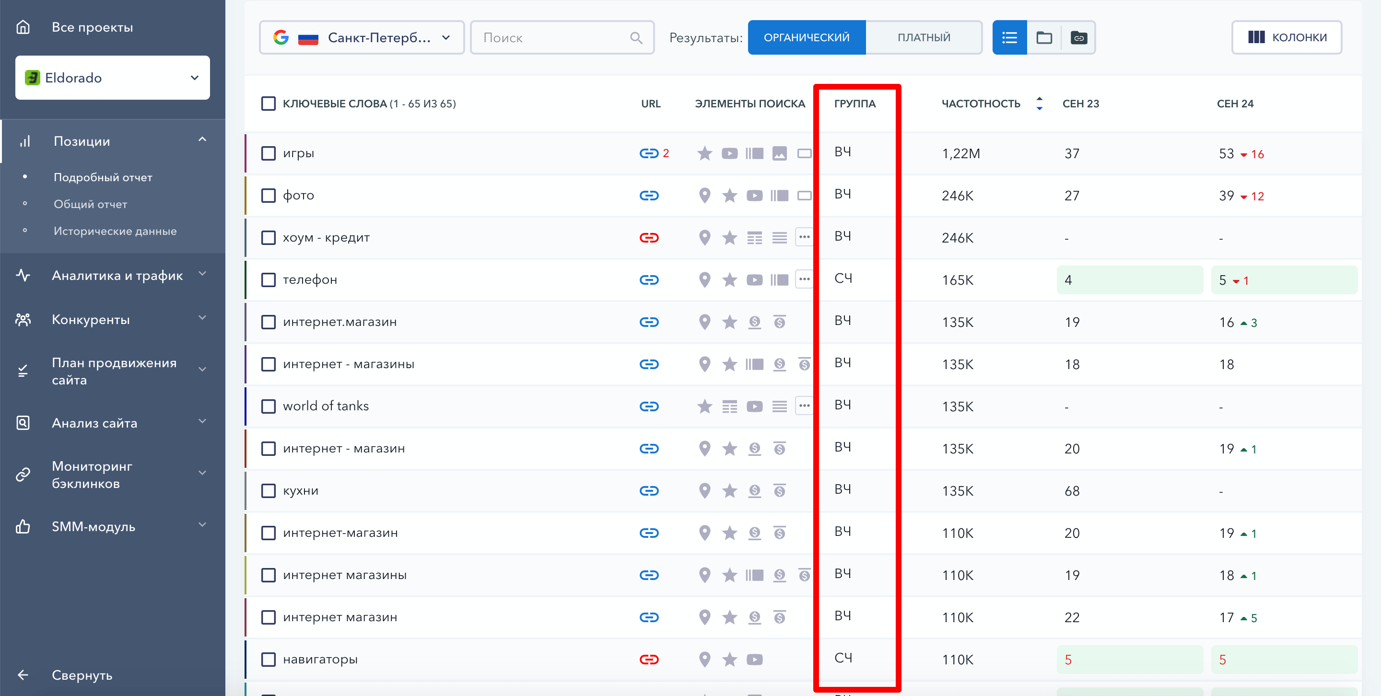The image size is (1381, 696).
Task: Sort by ЧАСТОТНОСТЬ column header
Action: [x=981, y=104]
